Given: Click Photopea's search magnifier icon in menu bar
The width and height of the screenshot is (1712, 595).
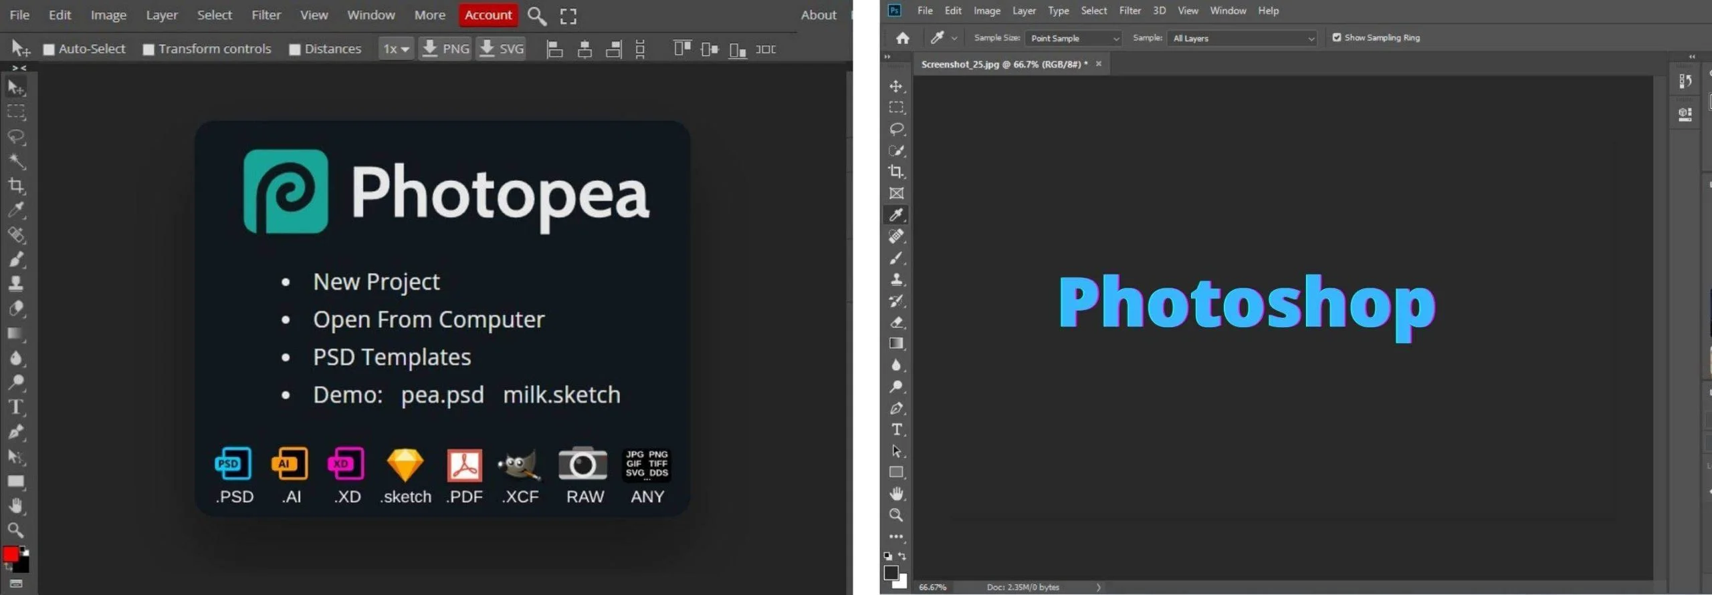Looking at the screenshot, I should point(537,16).
